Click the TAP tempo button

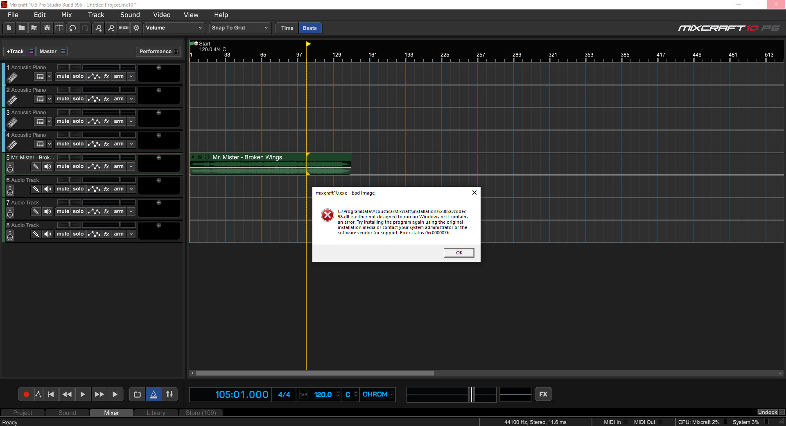(x=303, y=394)
